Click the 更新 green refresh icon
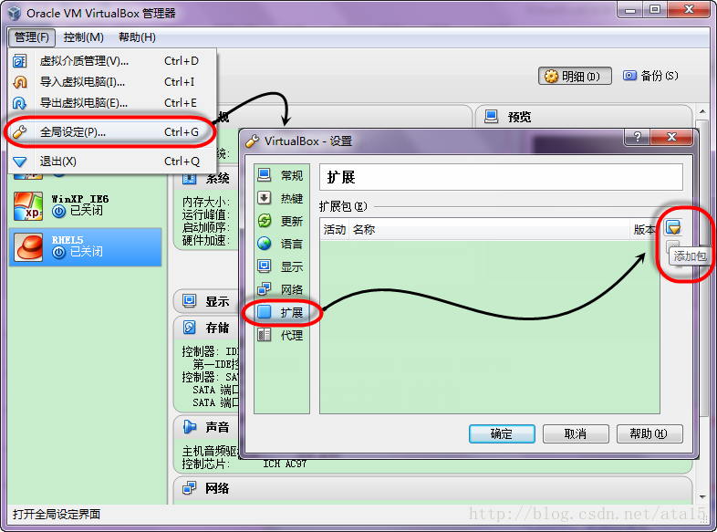This screenshot has height=532, width=717. pos(265,221)
